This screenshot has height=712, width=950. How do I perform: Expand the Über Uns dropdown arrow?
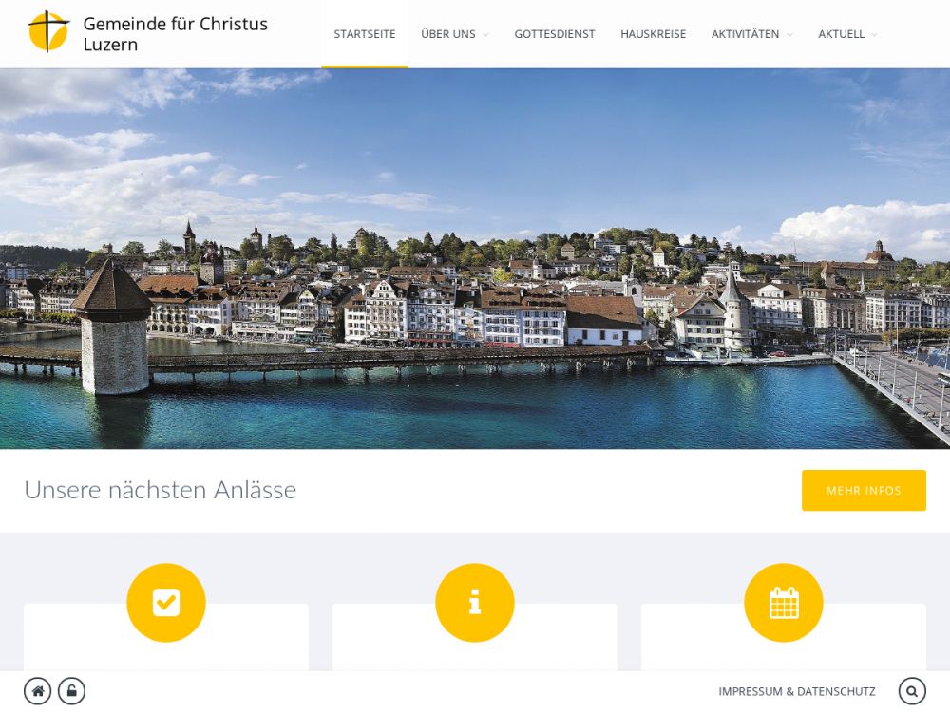click(x=485, y=35)
